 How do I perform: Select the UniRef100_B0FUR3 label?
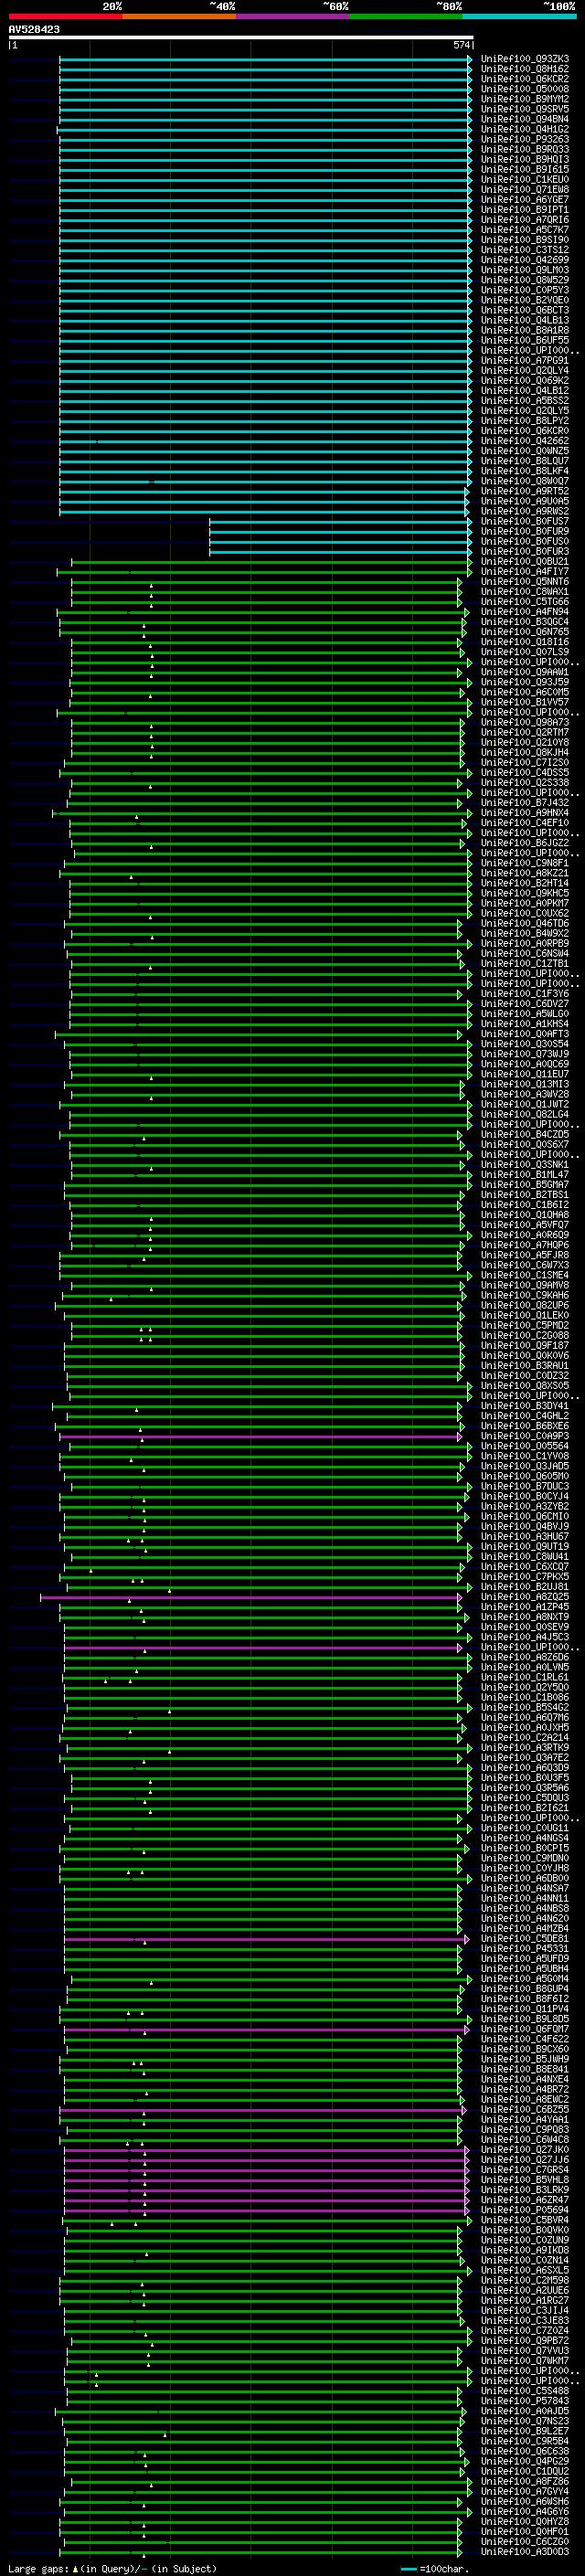pyautogui.click(x=525, y=552)
